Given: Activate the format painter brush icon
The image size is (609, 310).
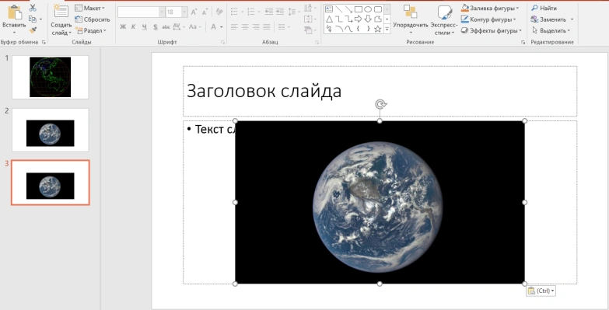Looking at the screenshot, I should tap(33, 30).
